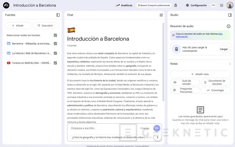Collapse the Fuentes panel icon
The width and height of the screenshot is (235, 147).
(58, 15)
